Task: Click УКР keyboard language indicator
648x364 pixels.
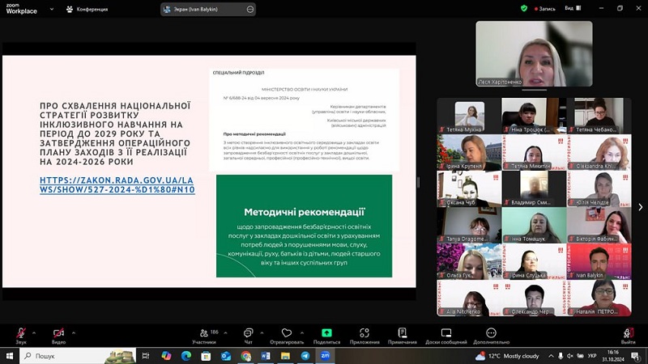Action: (x=592, y=356)
